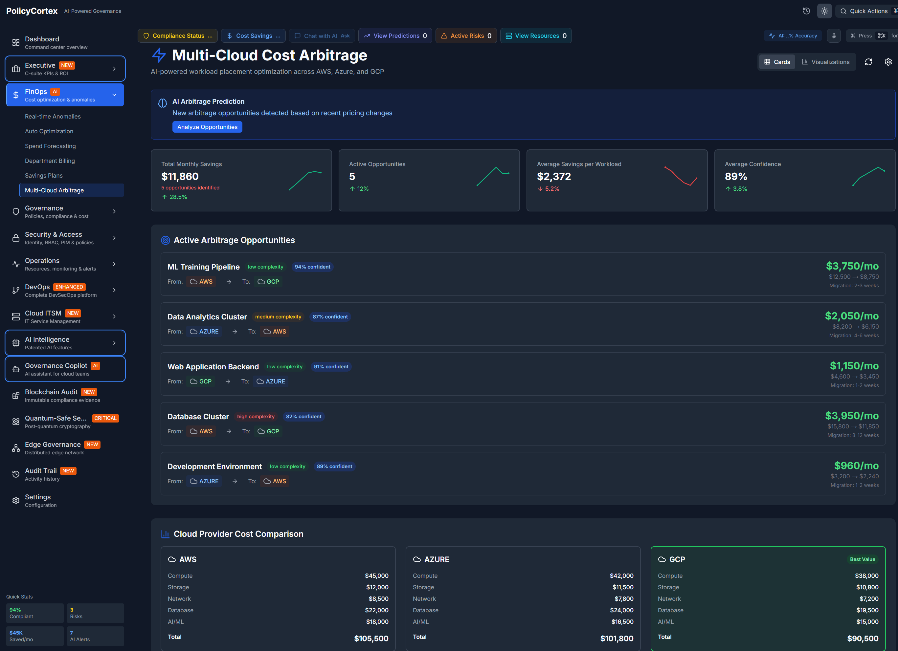Click the GCP Best Value badge

point(863,559)
